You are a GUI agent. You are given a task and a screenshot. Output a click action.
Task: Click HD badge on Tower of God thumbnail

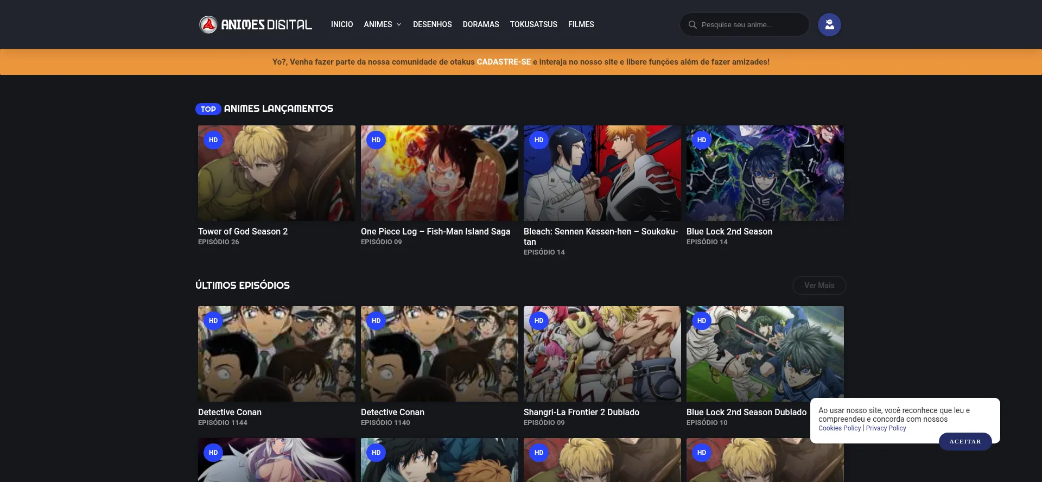tap(213, 140)
